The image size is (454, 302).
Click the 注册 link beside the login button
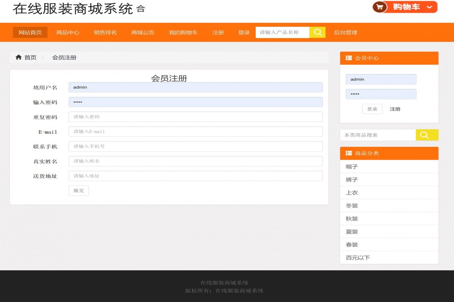tap(395, 109)
